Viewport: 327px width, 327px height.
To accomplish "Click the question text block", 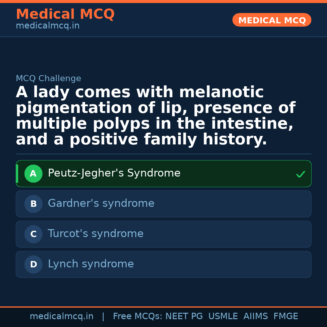I will pos(155,116).
